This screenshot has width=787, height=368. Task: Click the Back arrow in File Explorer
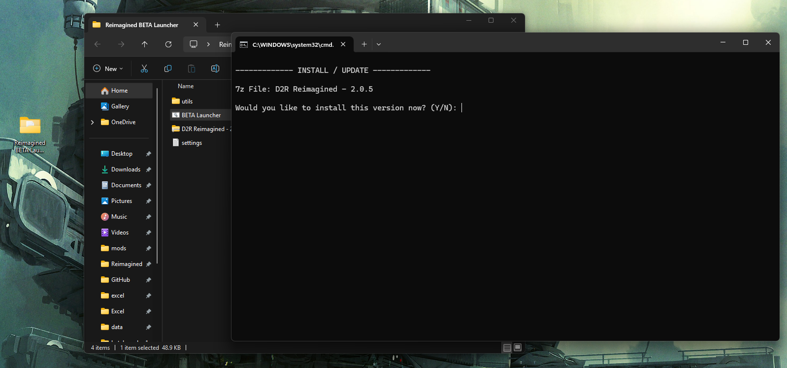click(x=98, y=44)
